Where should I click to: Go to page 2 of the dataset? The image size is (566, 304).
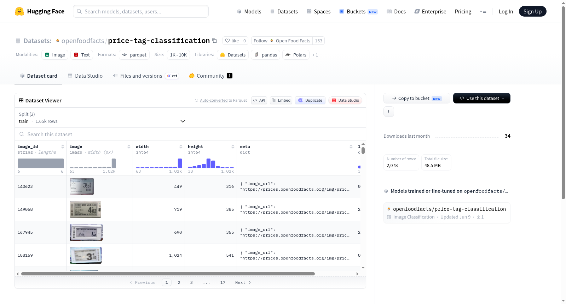(x=179, y=282)
